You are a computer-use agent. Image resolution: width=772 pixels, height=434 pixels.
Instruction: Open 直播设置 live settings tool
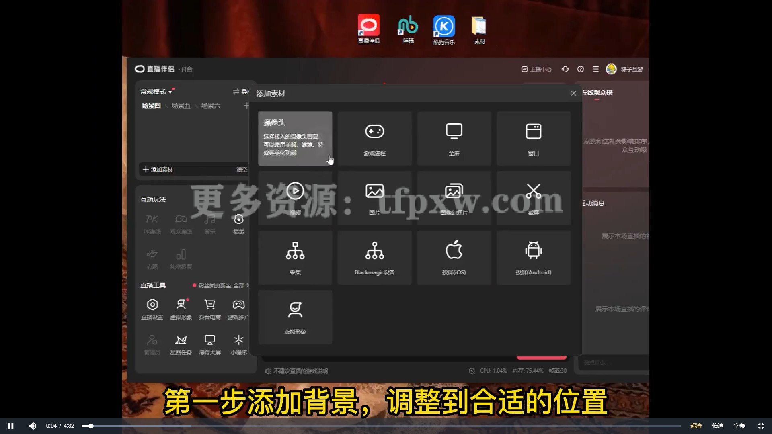coord(152,309)
